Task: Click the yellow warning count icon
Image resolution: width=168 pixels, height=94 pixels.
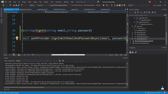Action: point(19,55)
